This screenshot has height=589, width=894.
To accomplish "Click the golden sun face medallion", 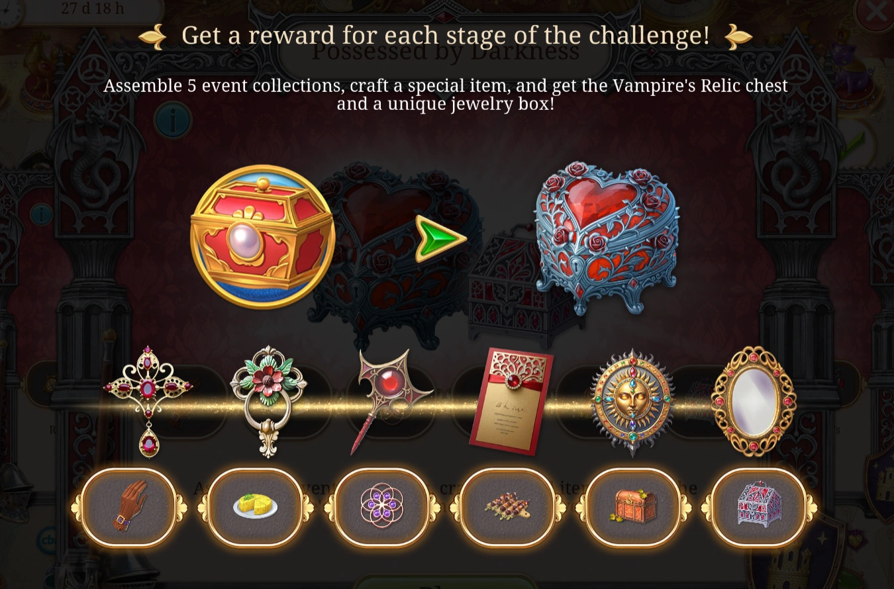I will tap(632, 402).
